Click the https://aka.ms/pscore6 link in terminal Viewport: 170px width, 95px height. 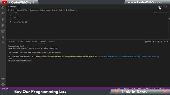click(51, 53)
